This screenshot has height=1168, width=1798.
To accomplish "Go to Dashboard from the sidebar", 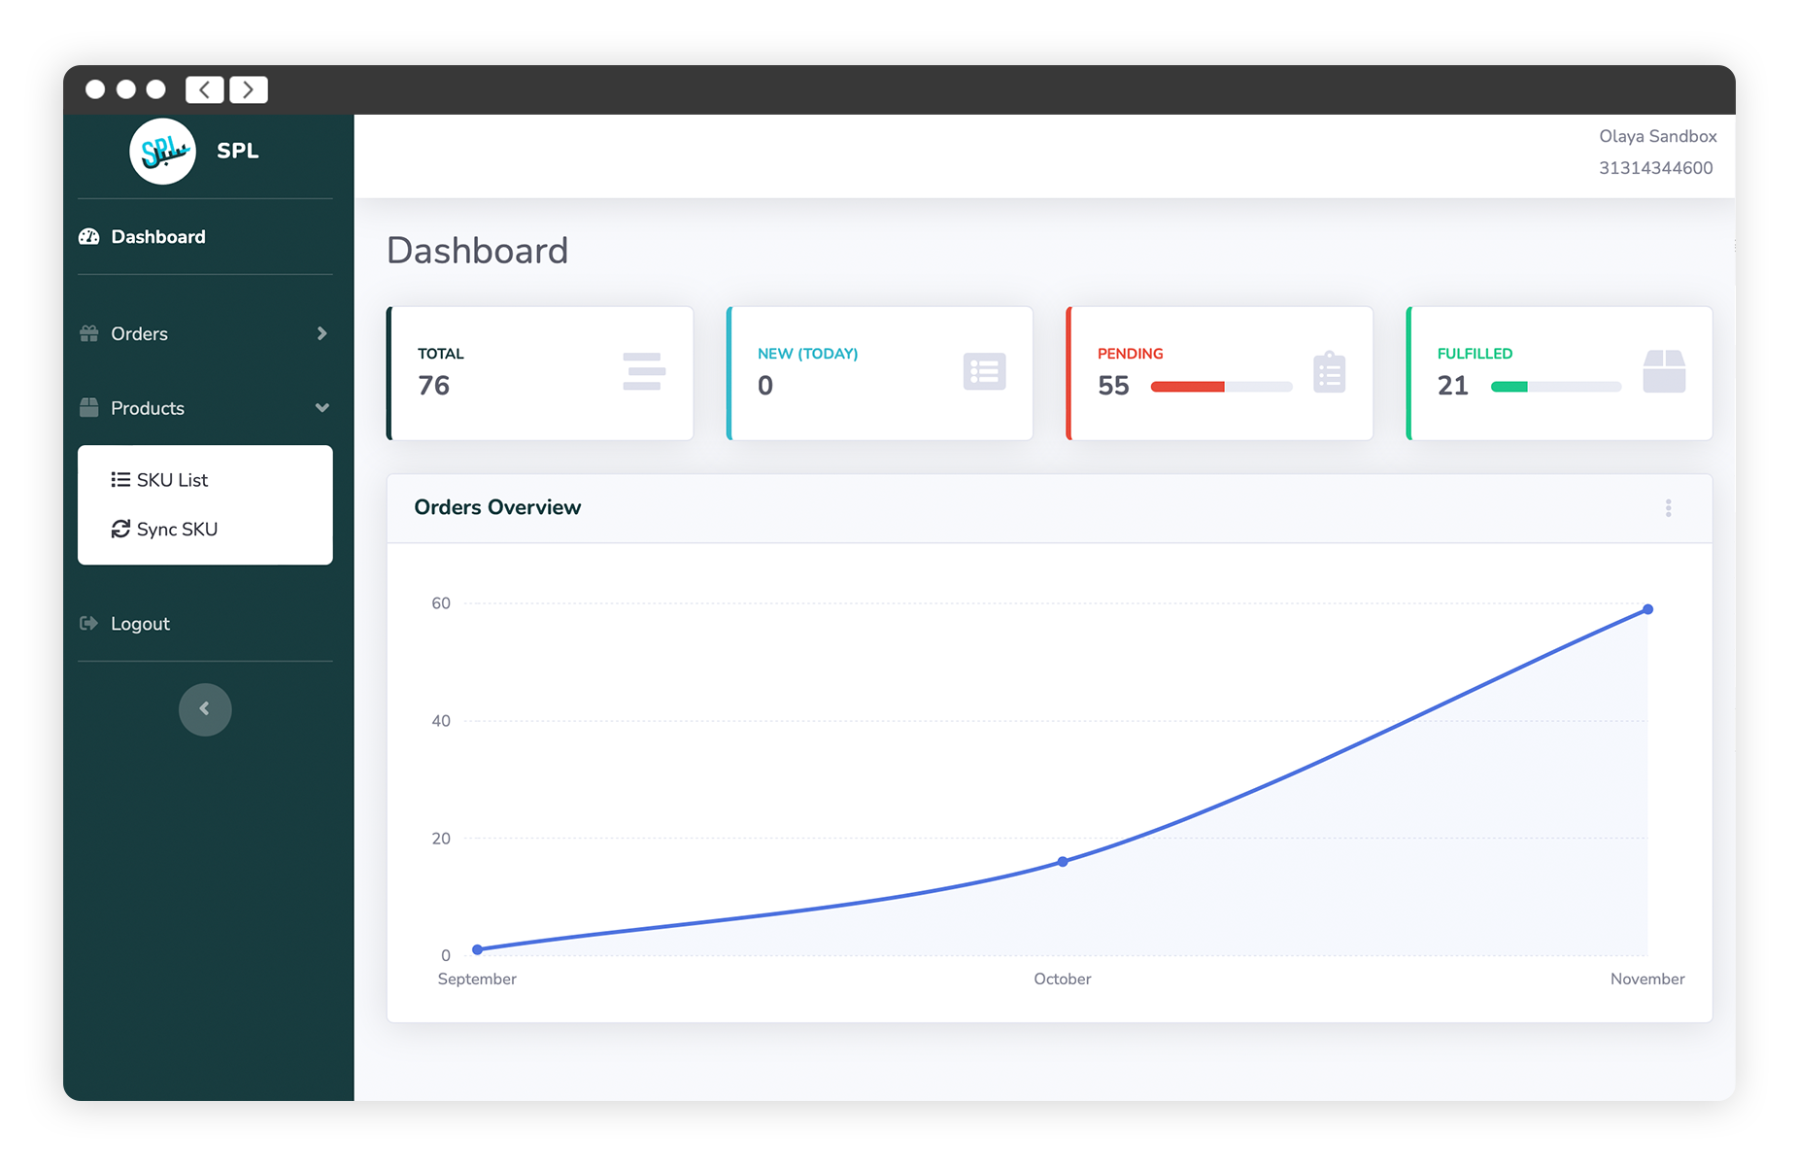I will coord(157,237).
